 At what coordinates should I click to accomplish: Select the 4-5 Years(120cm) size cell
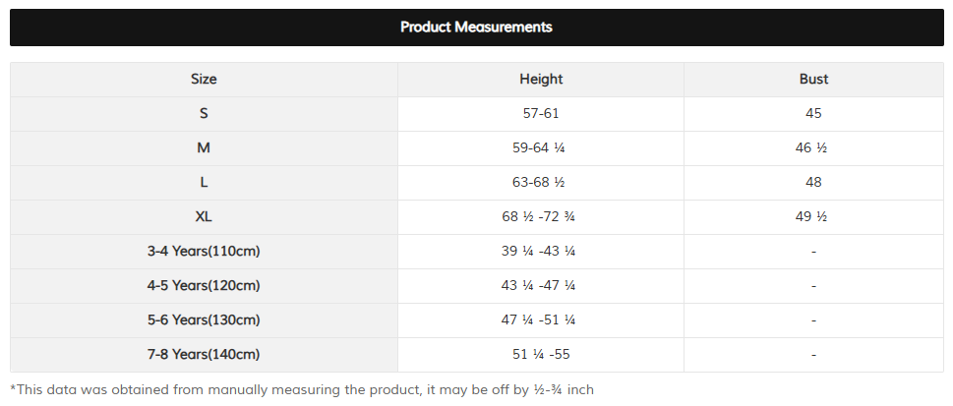[x=204, y=286]
